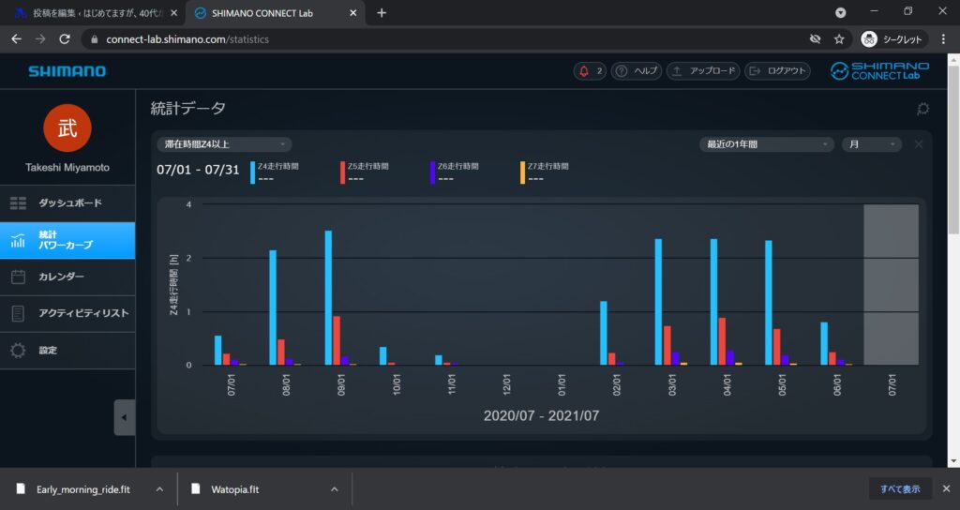This screenshot has width=960, height=510.
Task: Open the 月 interval dropdown
Action: coord(871,144)
